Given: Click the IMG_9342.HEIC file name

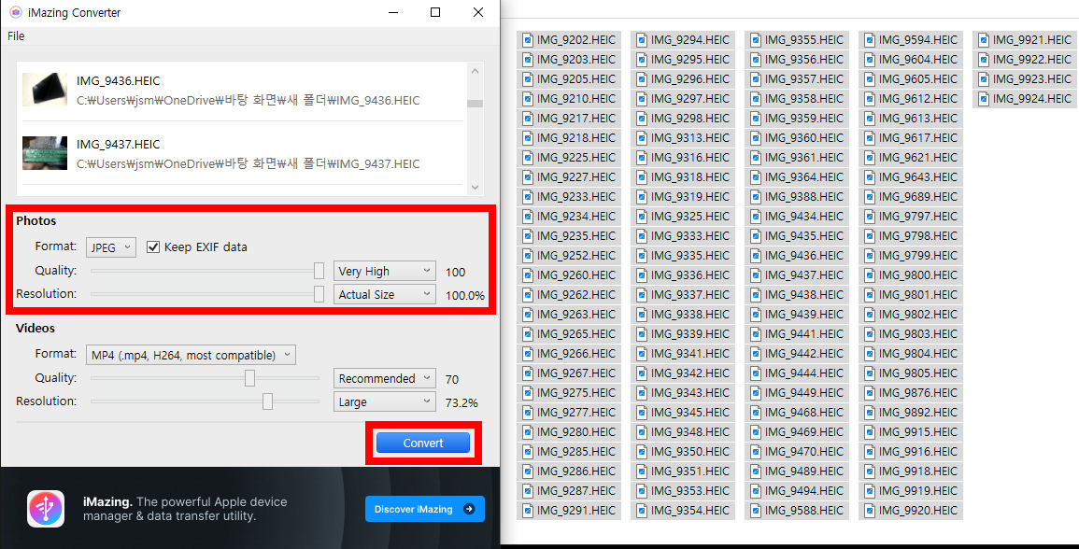Looking at the screenshot, I should click(690, 373).
